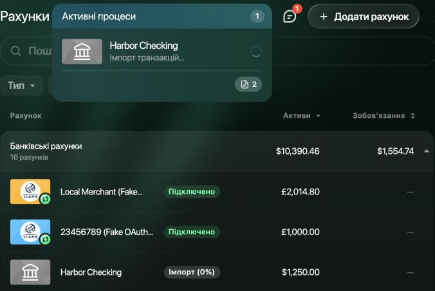This screenshot has width=435, height=291.
Task: Click the sync badge on Local Merchant card
Action: coord(45,199)
